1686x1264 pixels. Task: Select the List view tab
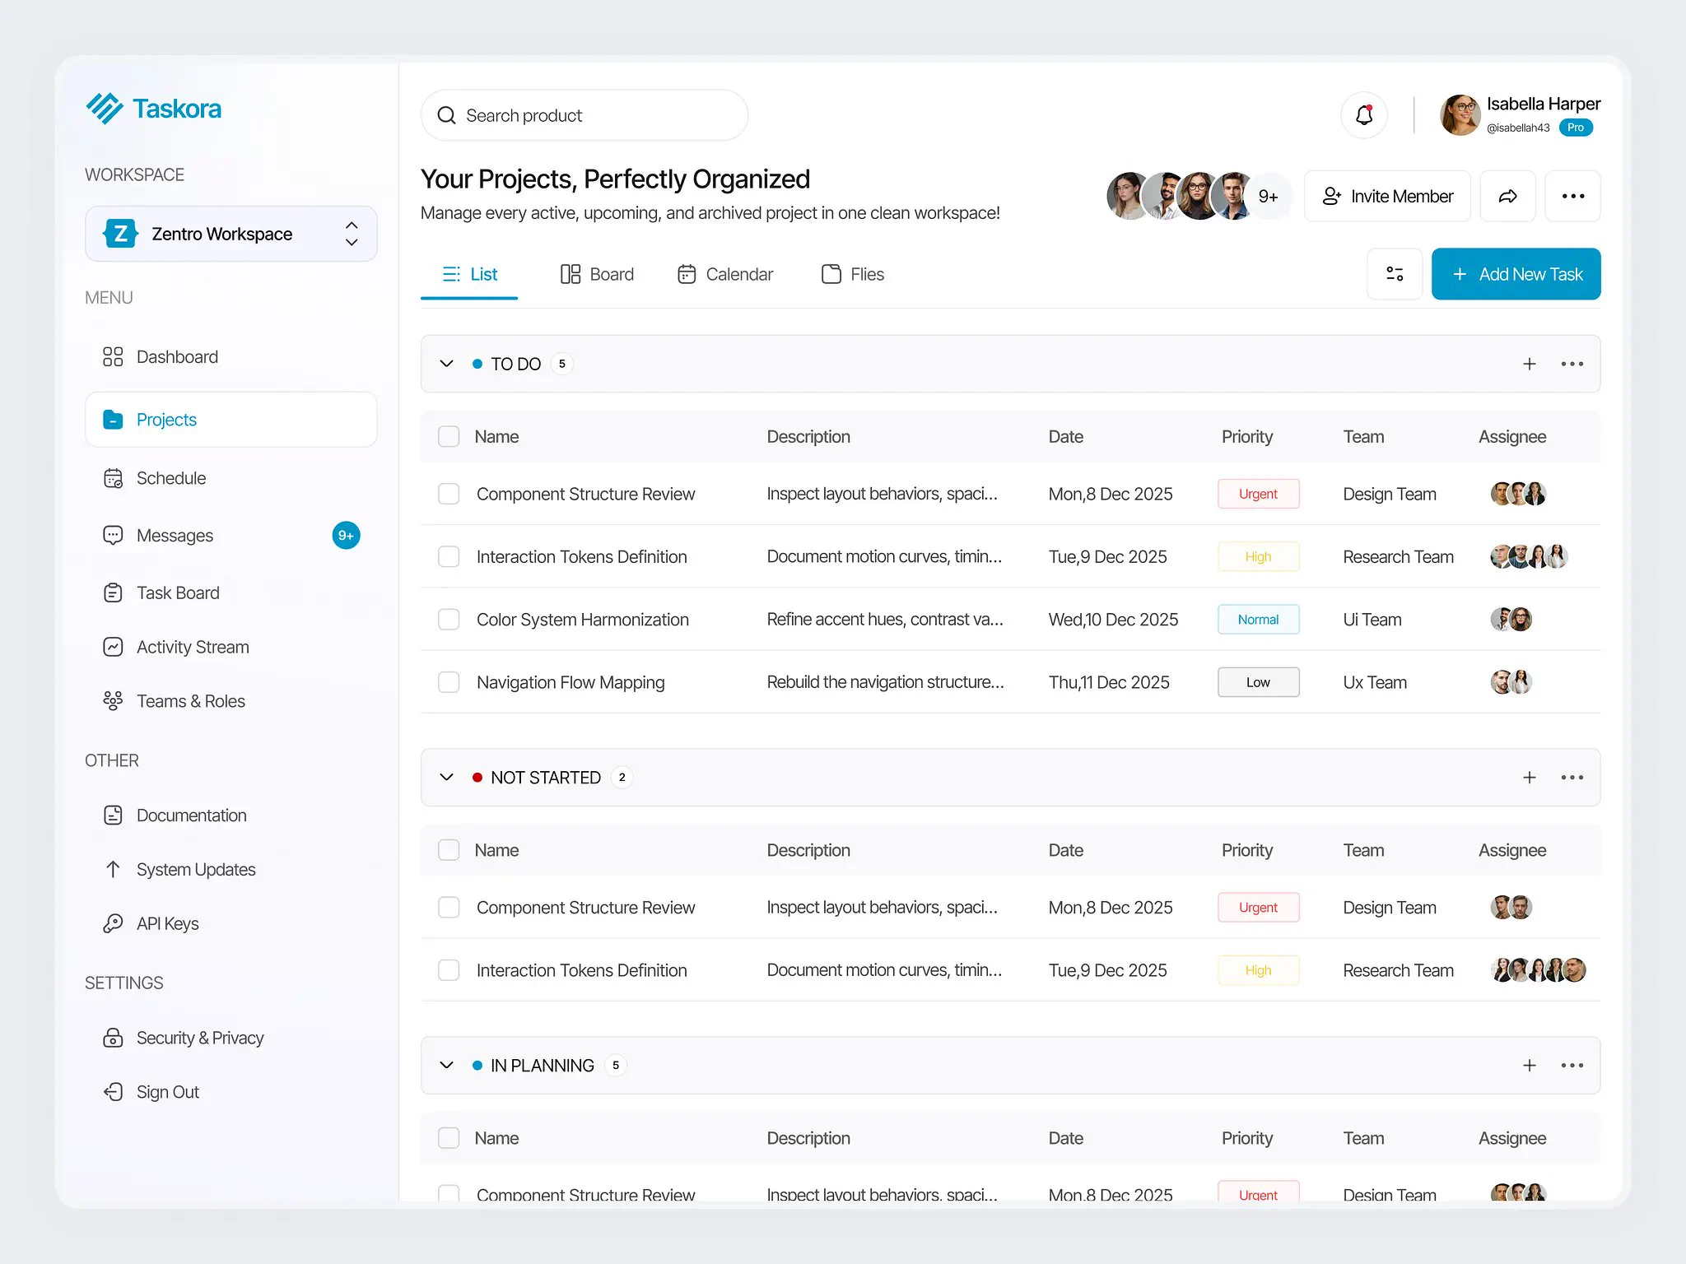click(469, 274)
